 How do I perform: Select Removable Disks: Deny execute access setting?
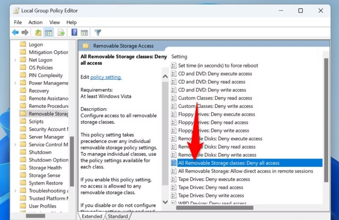click(x=220, y=139)
